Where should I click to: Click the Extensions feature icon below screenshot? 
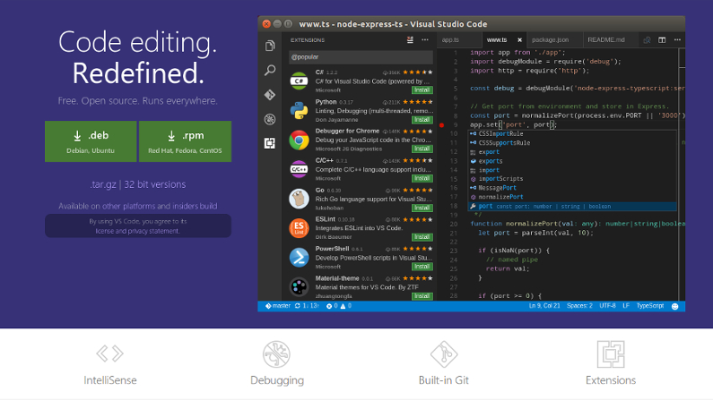tap(611, 354)
